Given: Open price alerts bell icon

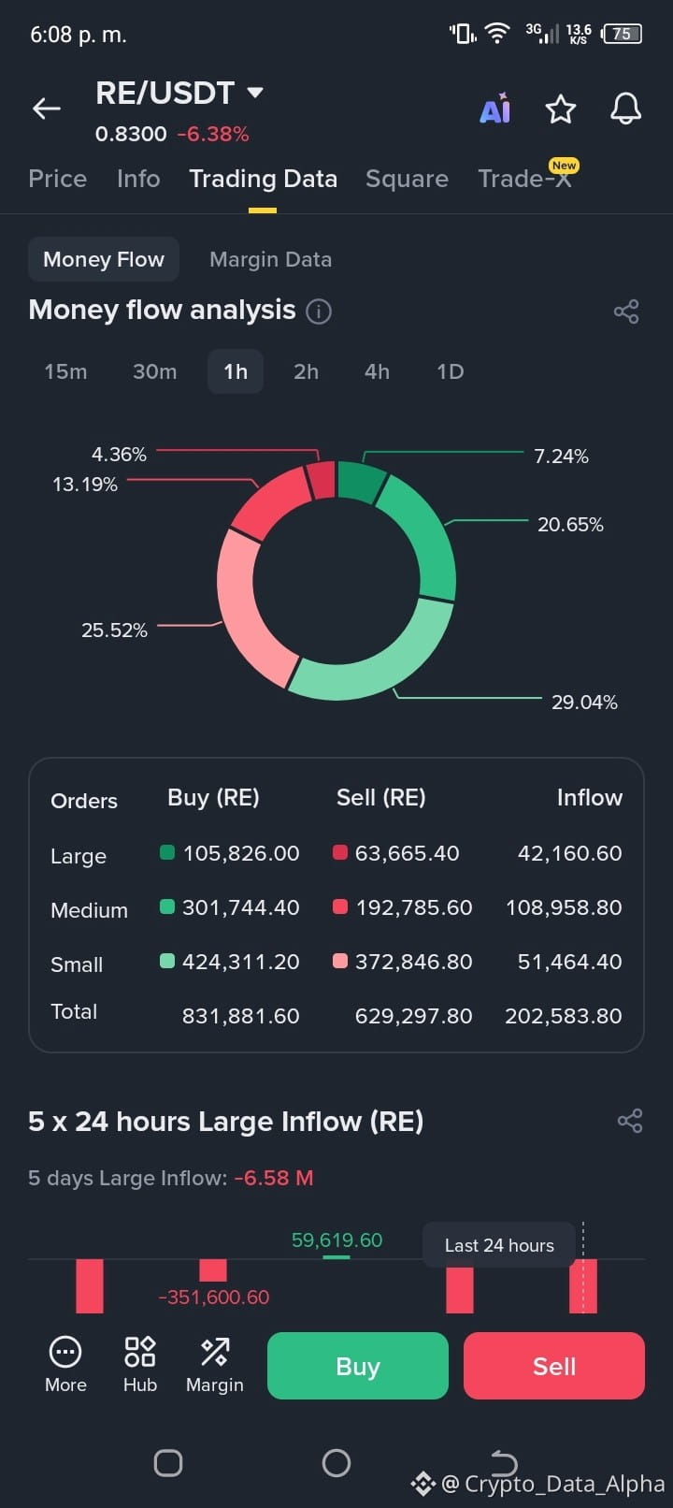Looking at the screenshot, I should click(x=626, y=109).
